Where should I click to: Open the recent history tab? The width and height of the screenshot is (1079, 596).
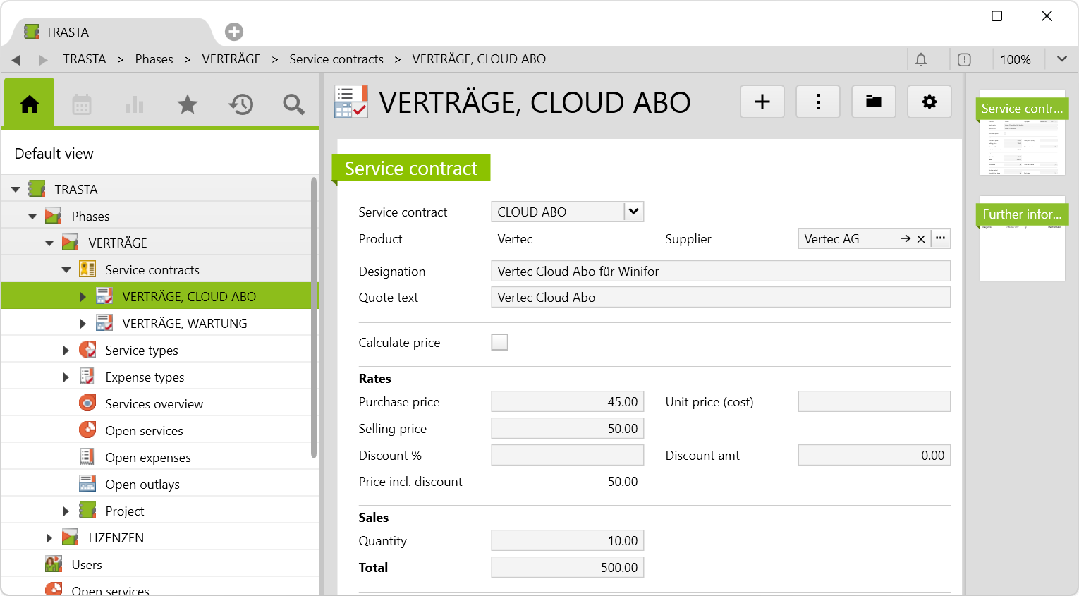240,105
